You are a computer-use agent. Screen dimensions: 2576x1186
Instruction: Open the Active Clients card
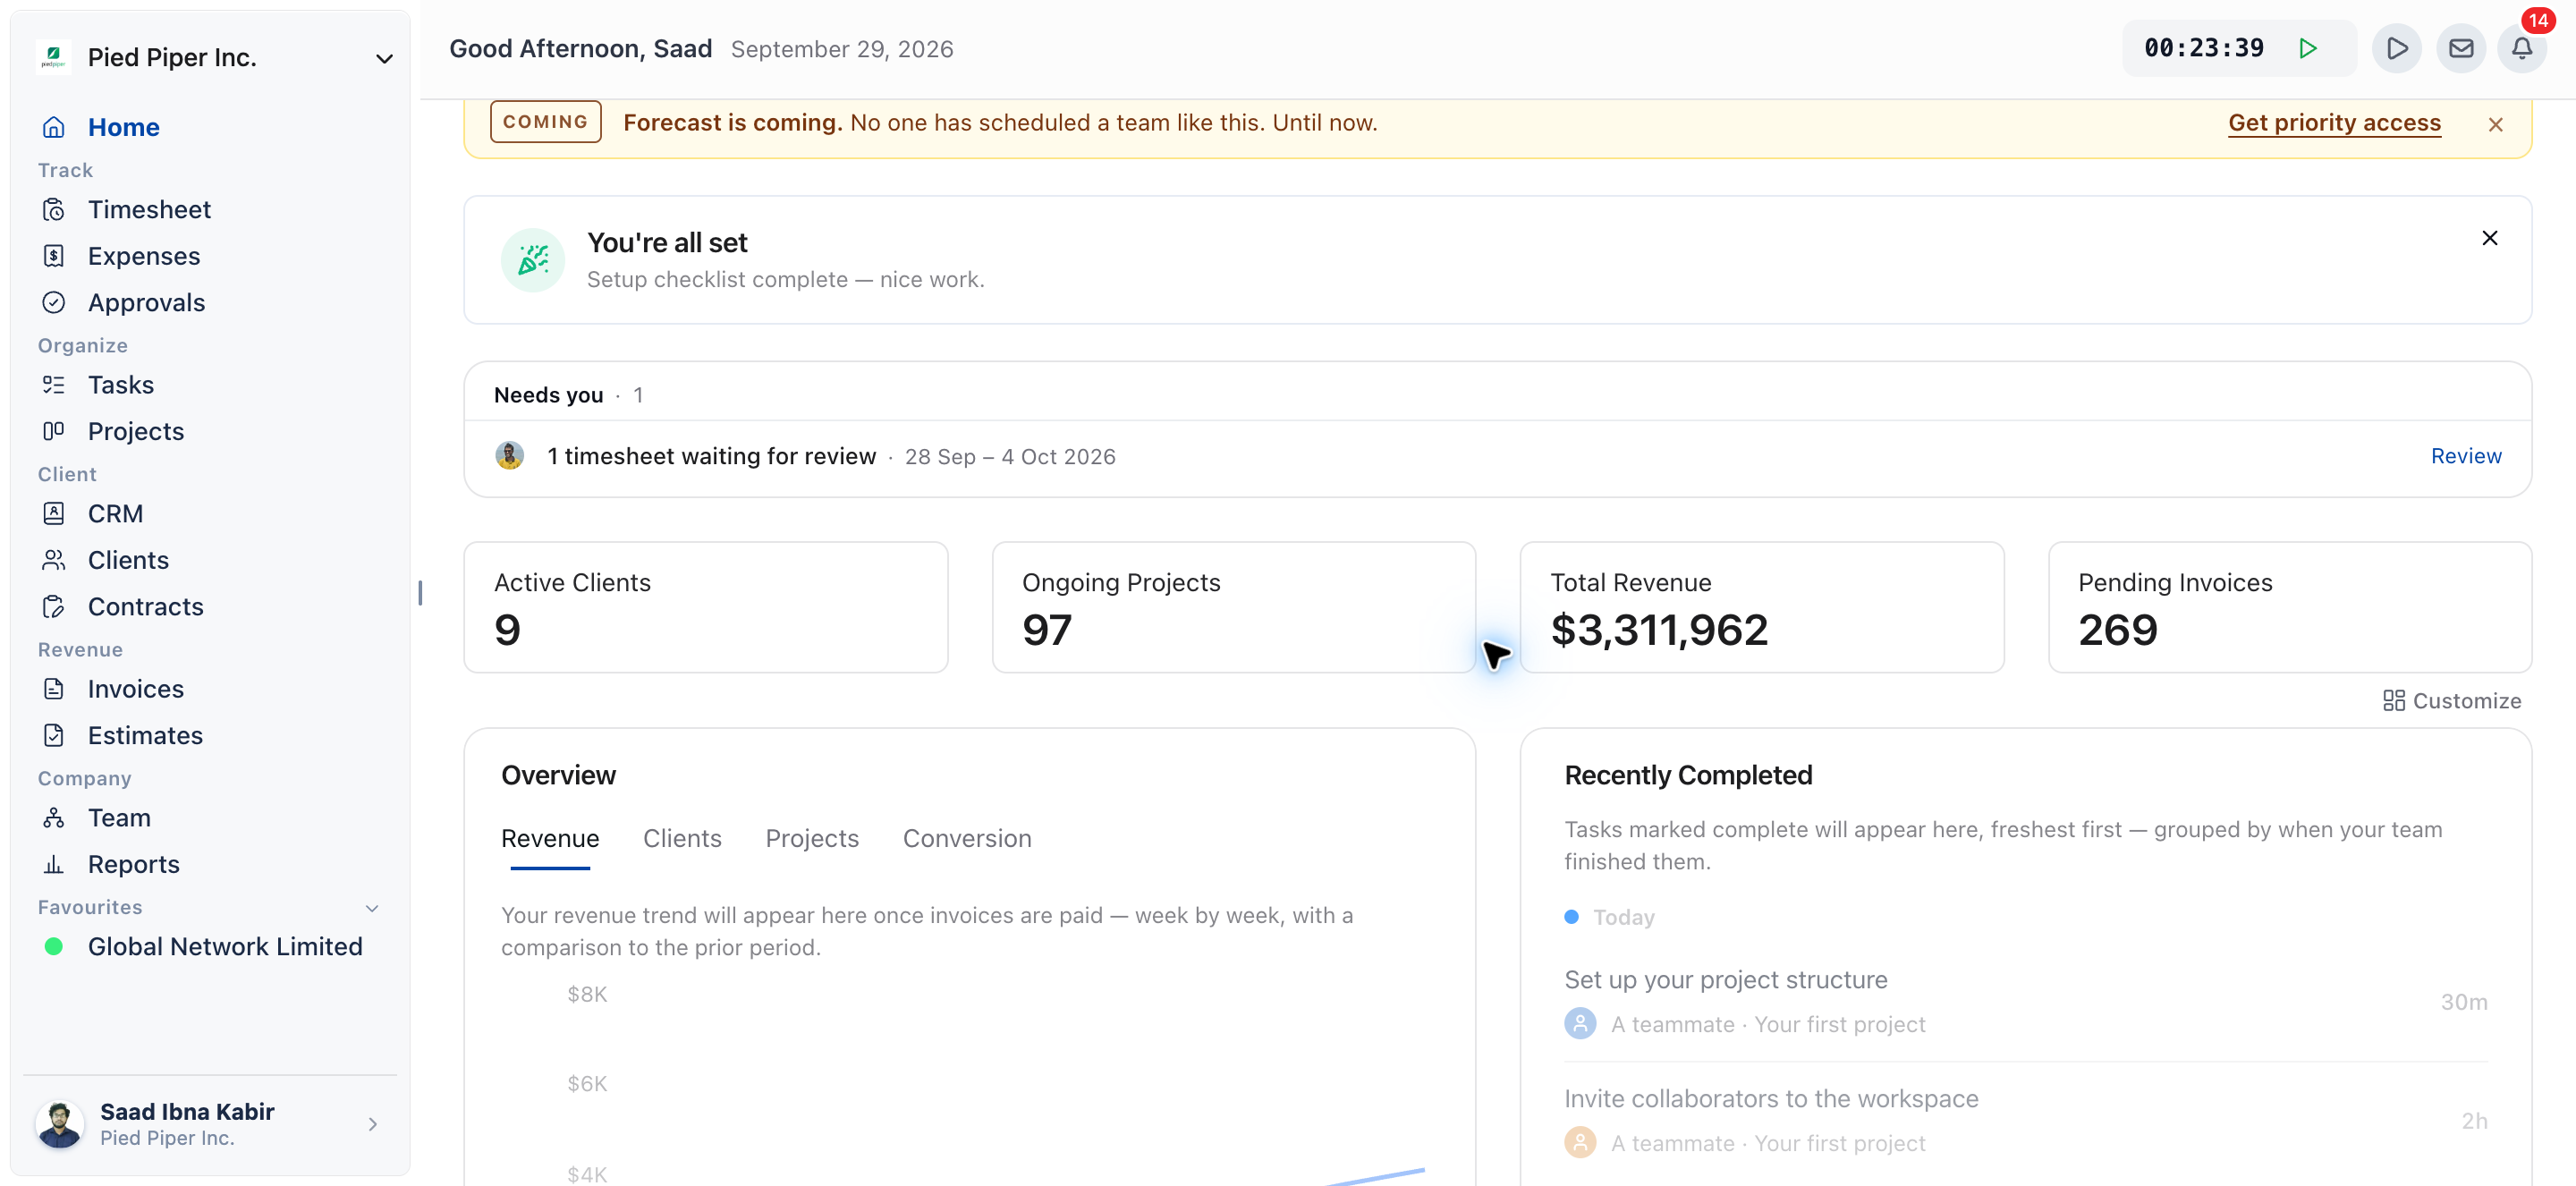point(705,607)
